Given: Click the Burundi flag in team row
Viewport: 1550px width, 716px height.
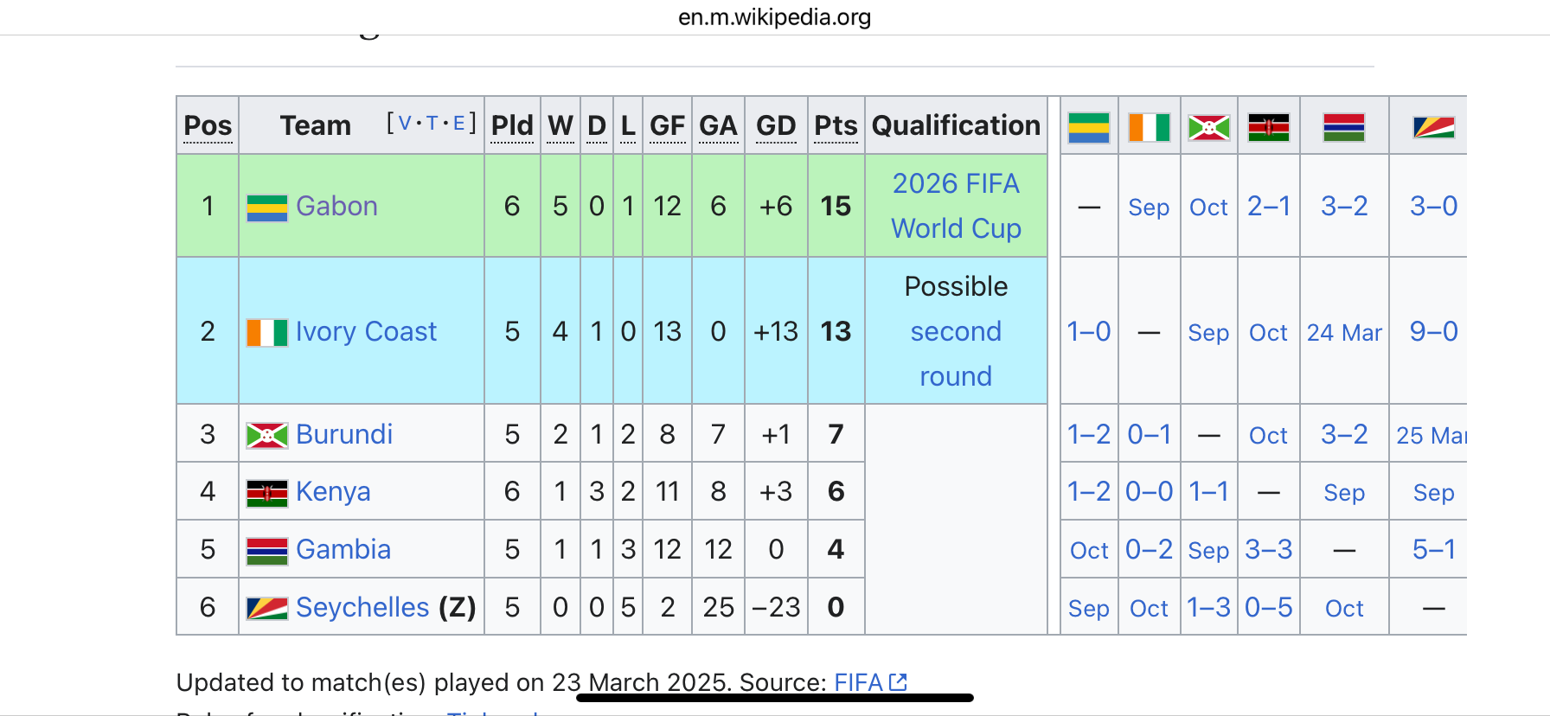Looking at the screenshot, I should click(267, 435).
